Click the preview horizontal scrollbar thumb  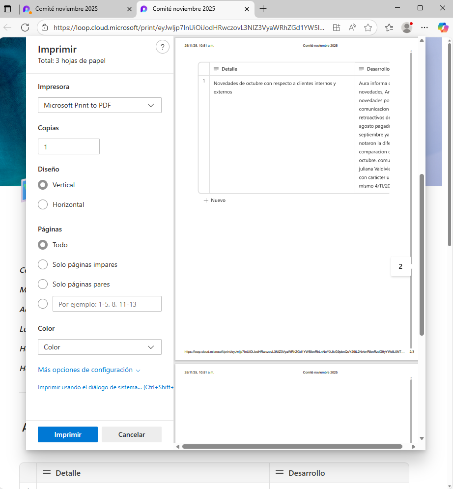pyautogui.click(x=292, y=447)
